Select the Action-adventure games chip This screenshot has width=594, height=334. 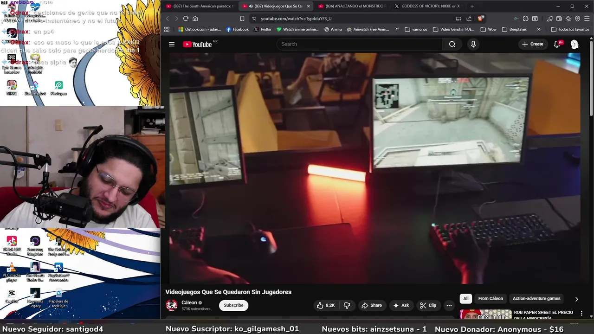tap(536, 299)
